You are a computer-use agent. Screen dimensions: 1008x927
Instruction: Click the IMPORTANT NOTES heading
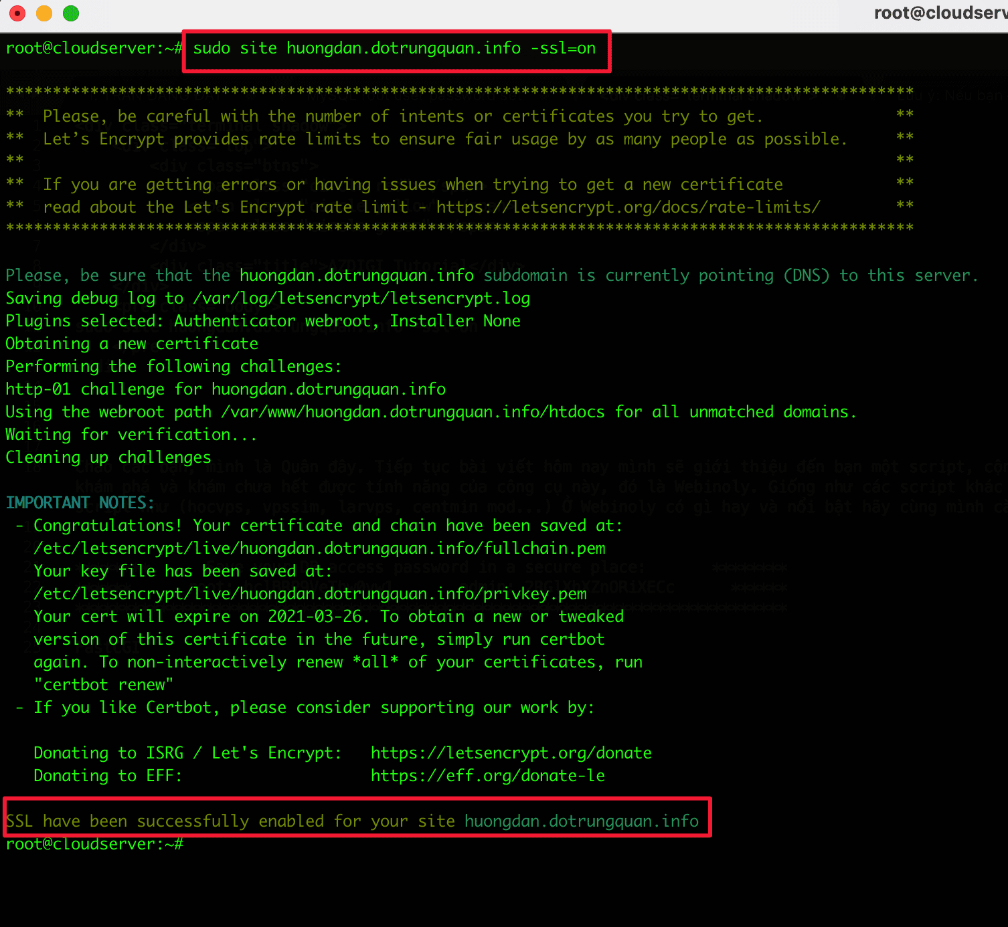(x=80, y=503)
